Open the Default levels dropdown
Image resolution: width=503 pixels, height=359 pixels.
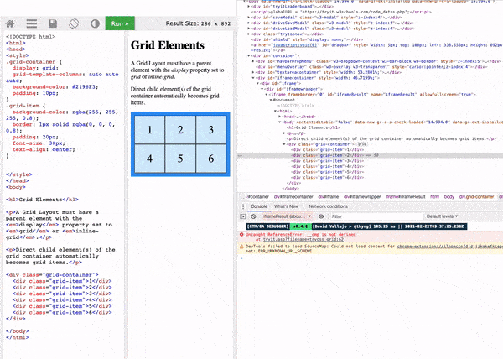[x=442, y=216]
